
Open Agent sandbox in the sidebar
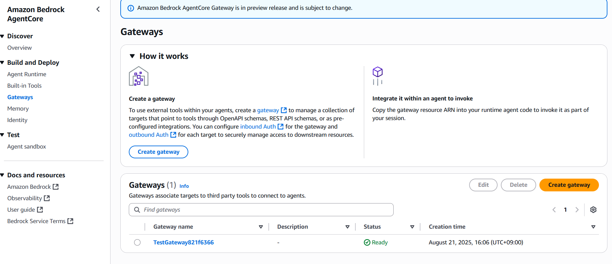click(x=27, y=147)
